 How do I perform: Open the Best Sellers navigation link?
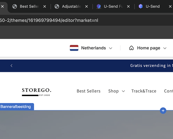coord(88,91)
